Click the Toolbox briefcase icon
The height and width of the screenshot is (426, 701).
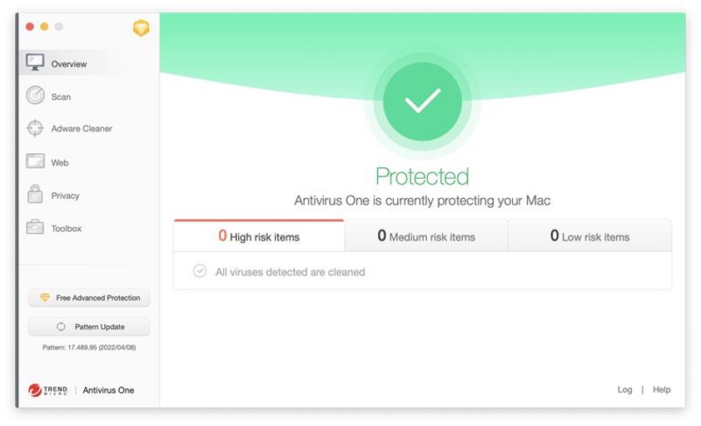click(35, 227)
